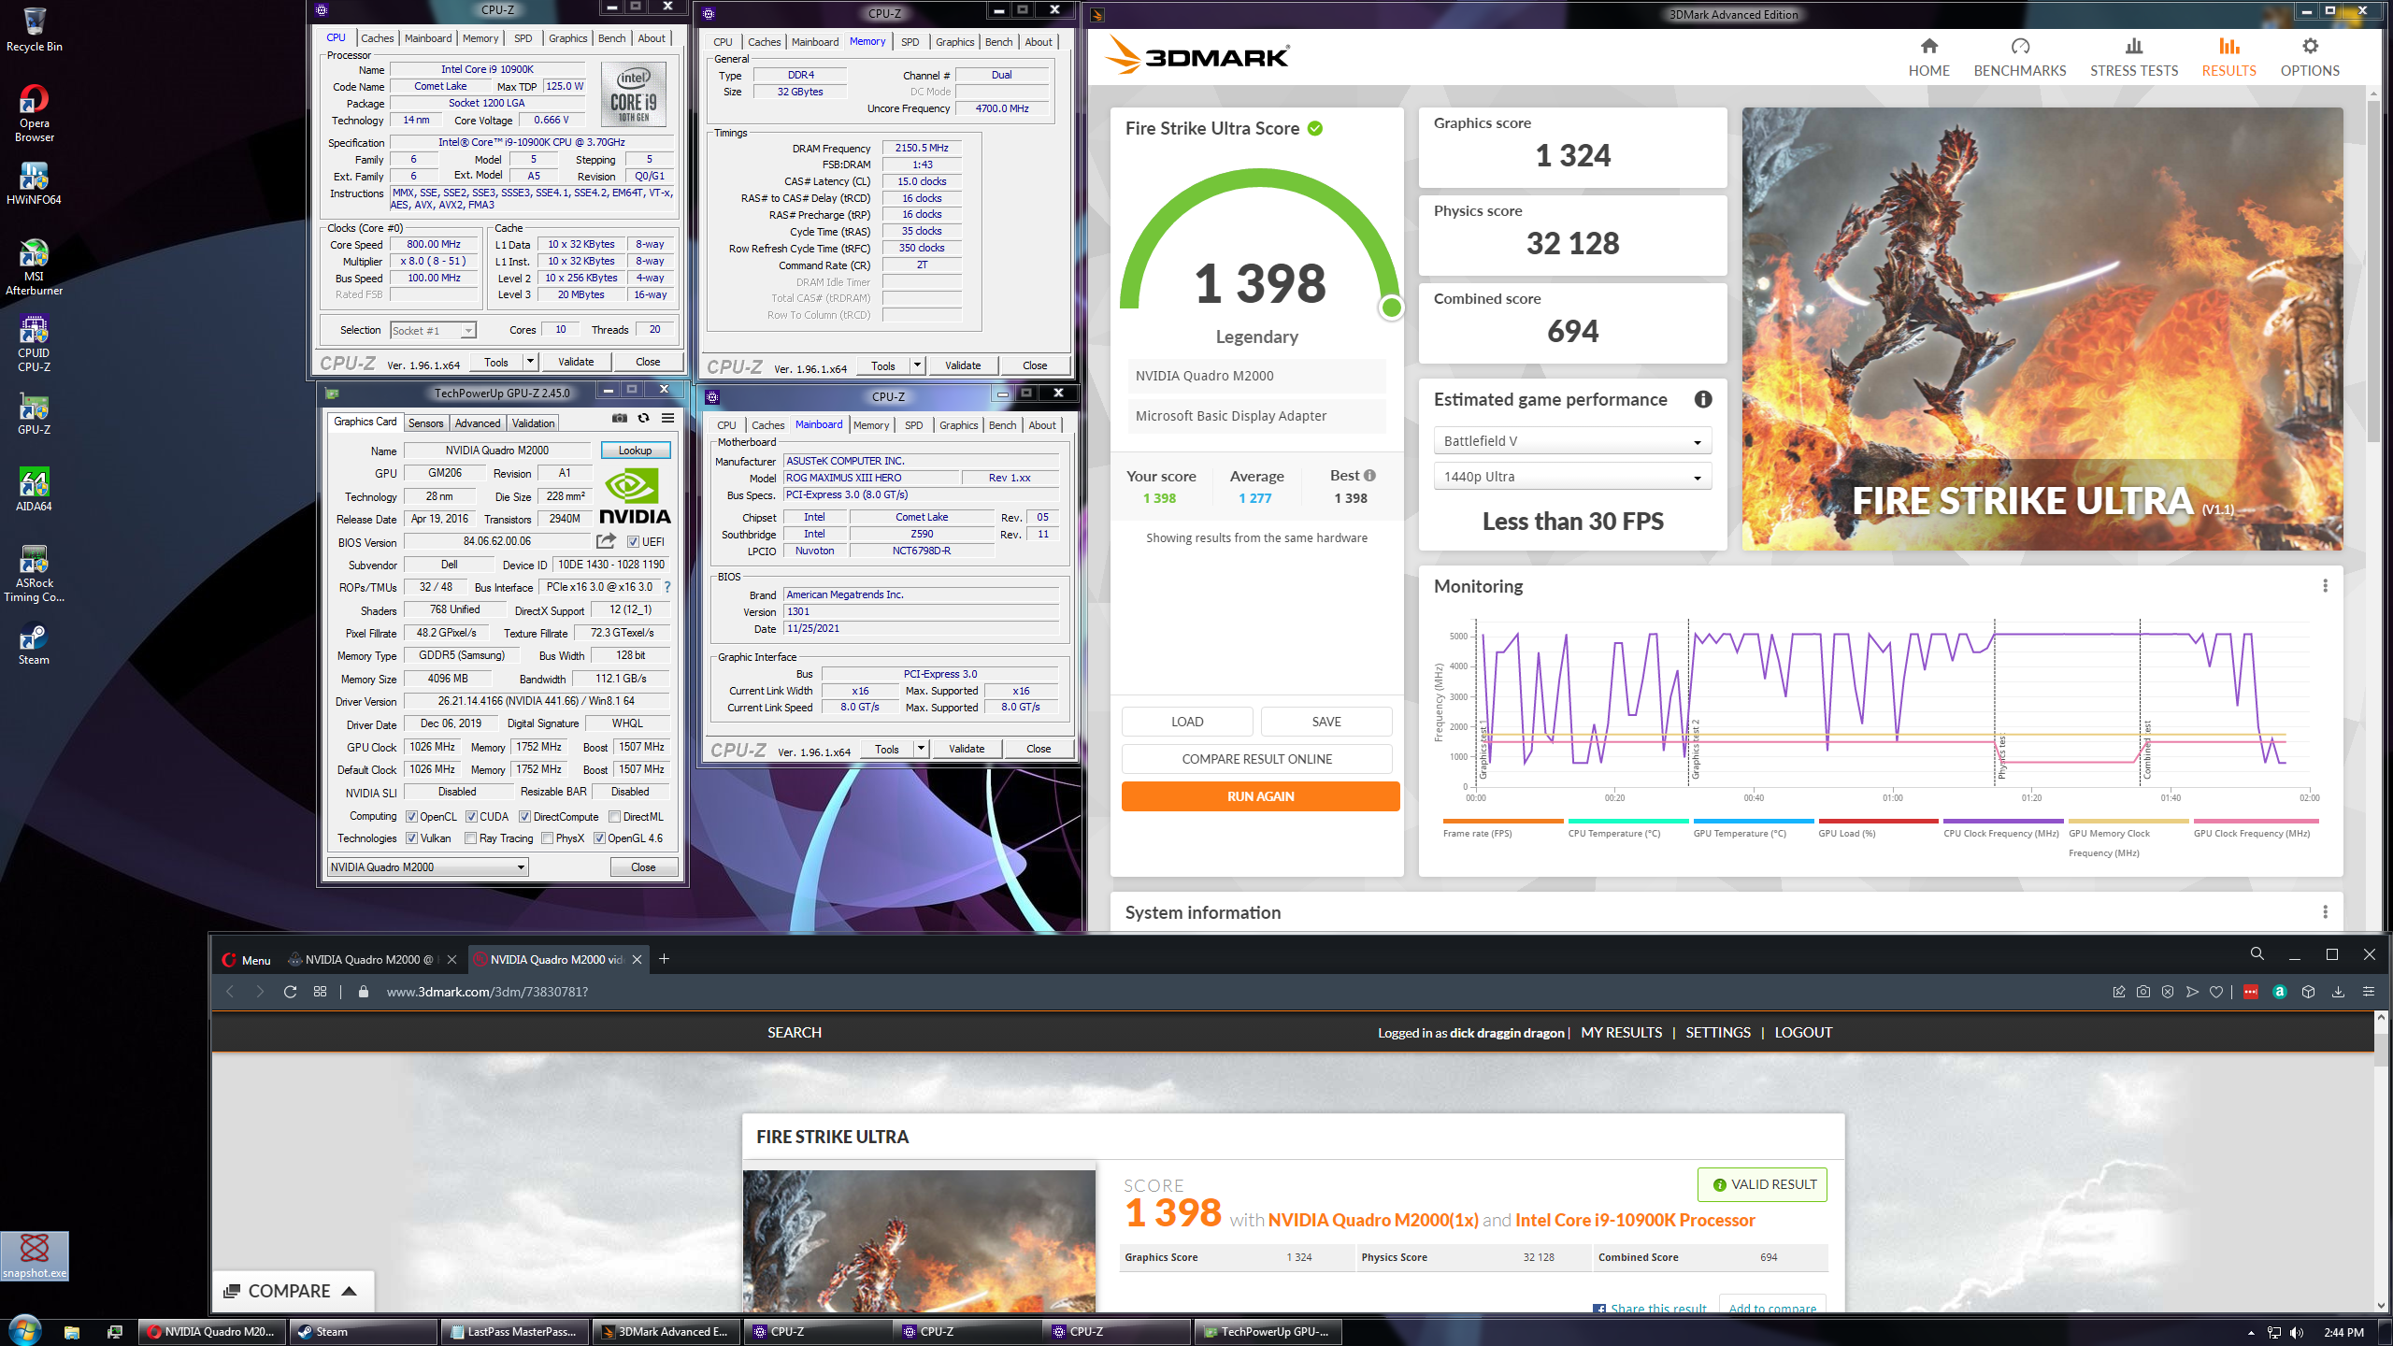The width and height of the screenshot is (2393, 1346).
Task: Open Tools dropdown arrow in CPU tab window
Action: (531, 362)
